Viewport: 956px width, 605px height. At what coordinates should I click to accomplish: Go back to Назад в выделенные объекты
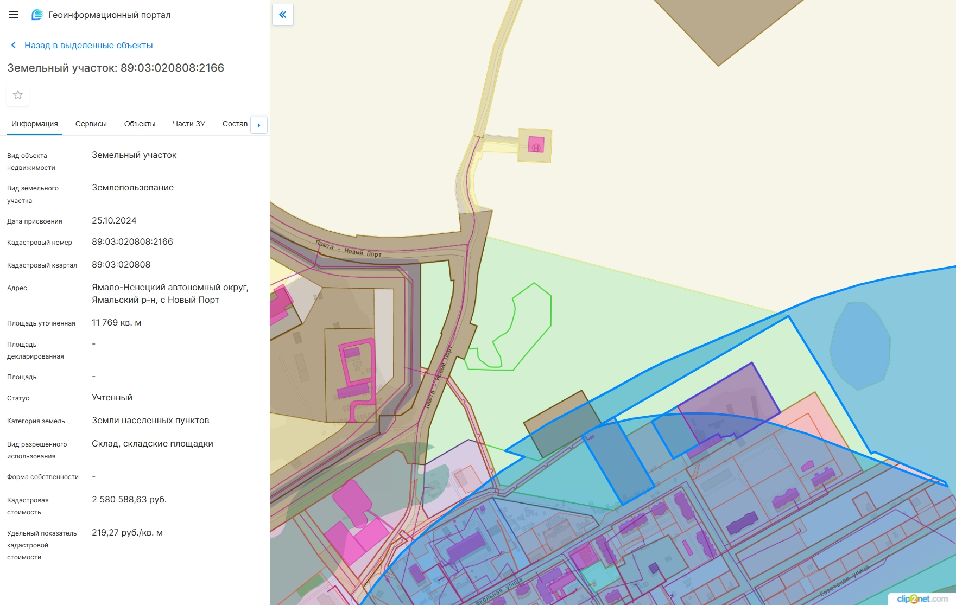(88, 46)
